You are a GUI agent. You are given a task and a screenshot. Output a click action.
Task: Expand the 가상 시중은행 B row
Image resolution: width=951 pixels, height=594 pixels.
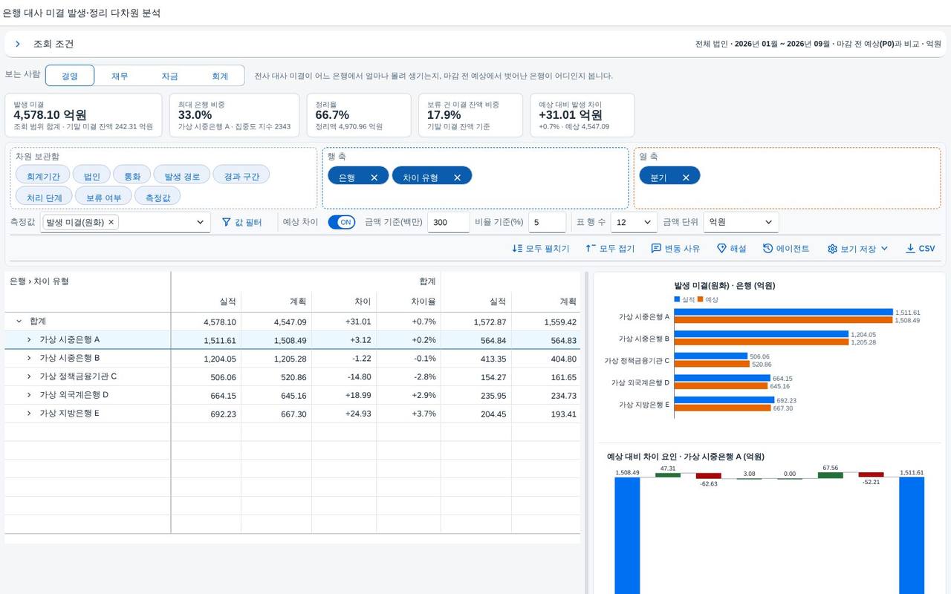[29, 358]
